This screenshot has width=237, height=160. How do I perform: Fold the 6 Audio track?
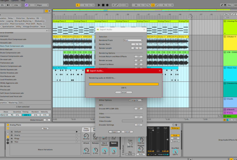click(225, 99)
